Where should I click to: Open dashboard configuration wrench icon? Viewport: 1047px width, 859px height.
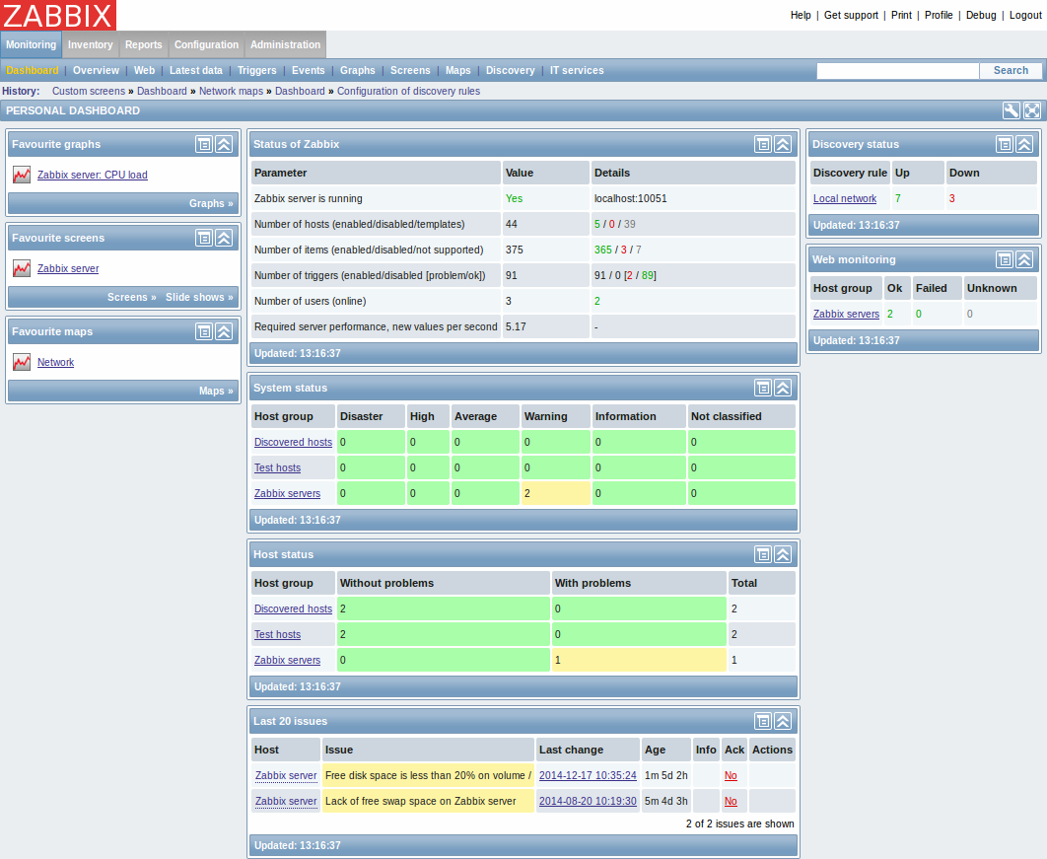1011,110
